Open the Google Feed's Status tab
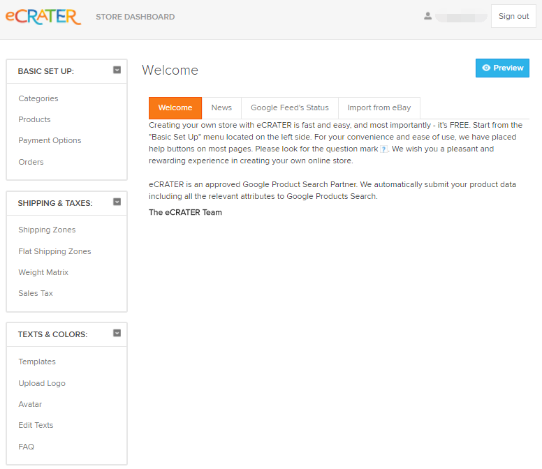Image resolution: width=542 pixels, height=469 pixels. [x=289, y=108]
